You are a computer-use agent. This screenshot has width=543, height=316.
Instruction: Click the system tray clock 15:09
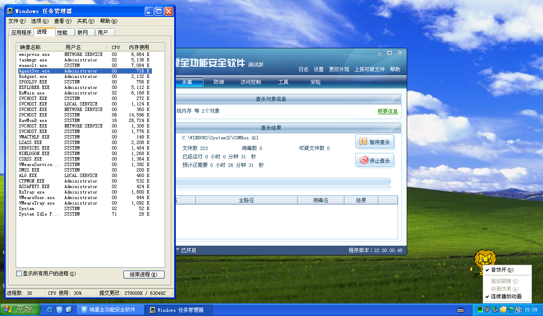tap(531, 310)
